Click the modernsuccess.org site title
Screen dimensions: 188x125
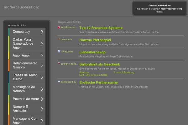pos(22,7)
